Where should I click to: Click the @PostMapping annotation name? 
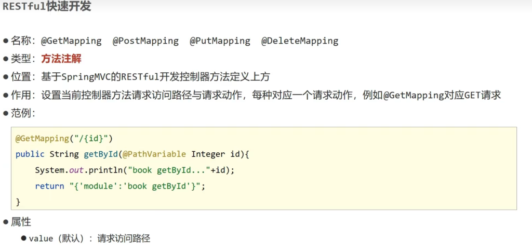coord(145,41)
